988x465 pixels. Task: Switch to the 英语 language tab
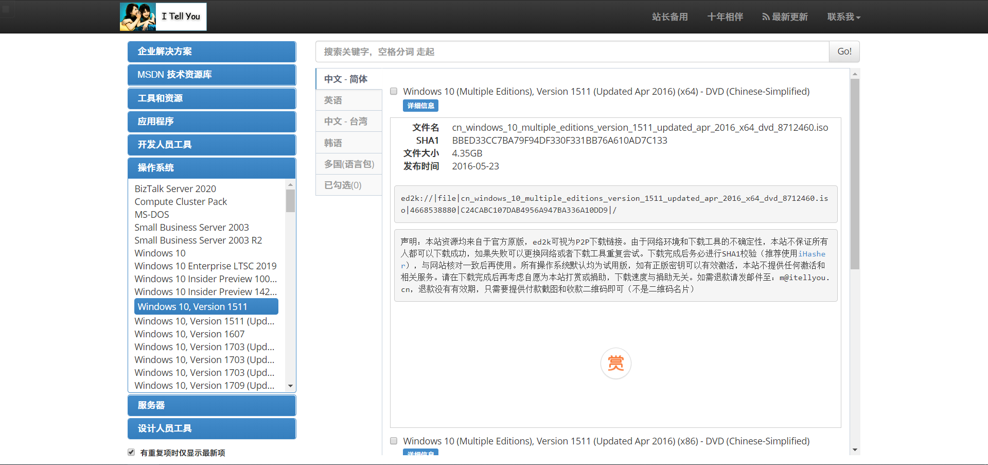click(x=348, y=100)
